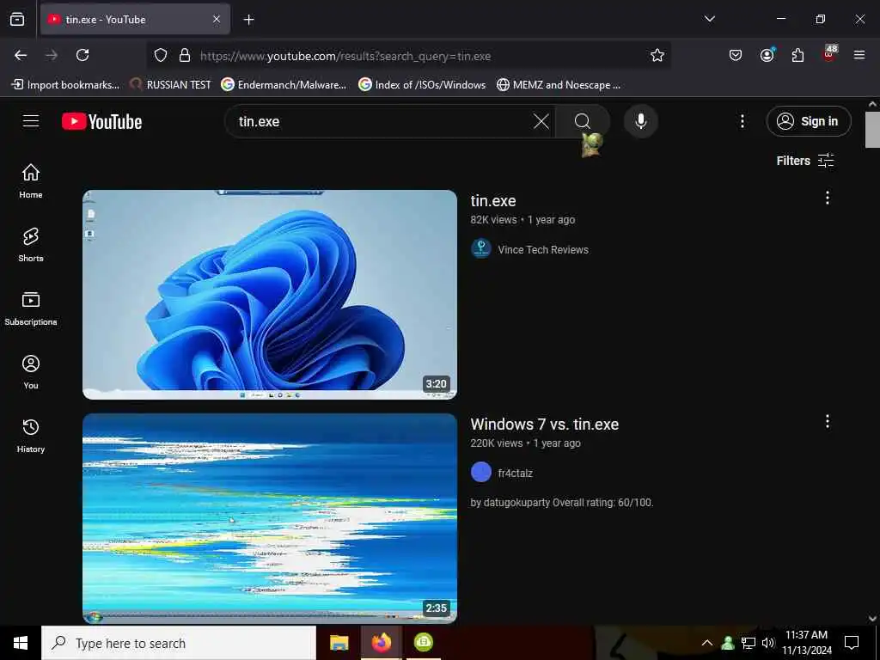Viewport: 880px width, 660px height.
Task: Select the tin.exe - YouTube tab
Action: 135,20
